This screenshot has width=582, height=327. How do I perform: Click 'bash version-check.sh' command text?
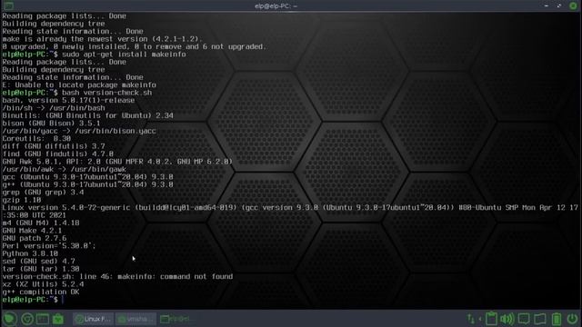[107, 93]
